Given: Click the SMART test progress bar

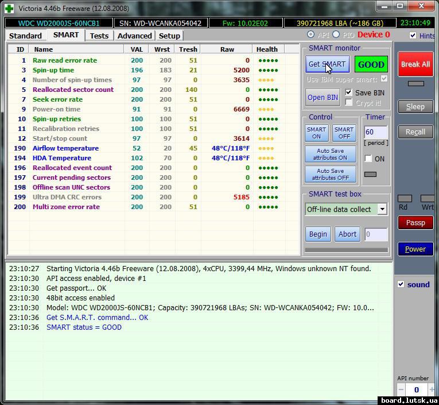Looking at the screenshot, I should [x=346, y=250].
